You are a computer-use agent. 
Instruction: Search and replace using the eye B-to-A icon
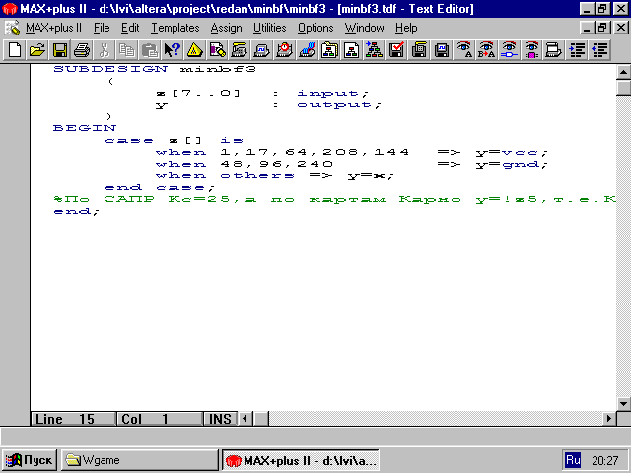486,50
